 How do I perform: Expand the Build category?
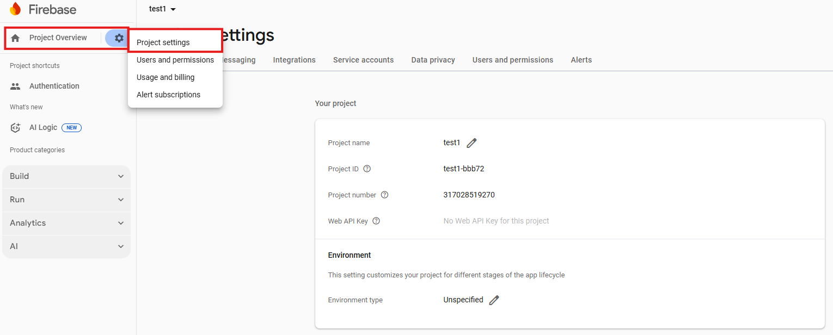point(66,176)
